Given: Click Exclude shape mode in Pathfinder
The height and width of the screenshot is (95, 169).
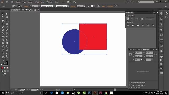Looking at the screenshot, I should click(142, 19).
